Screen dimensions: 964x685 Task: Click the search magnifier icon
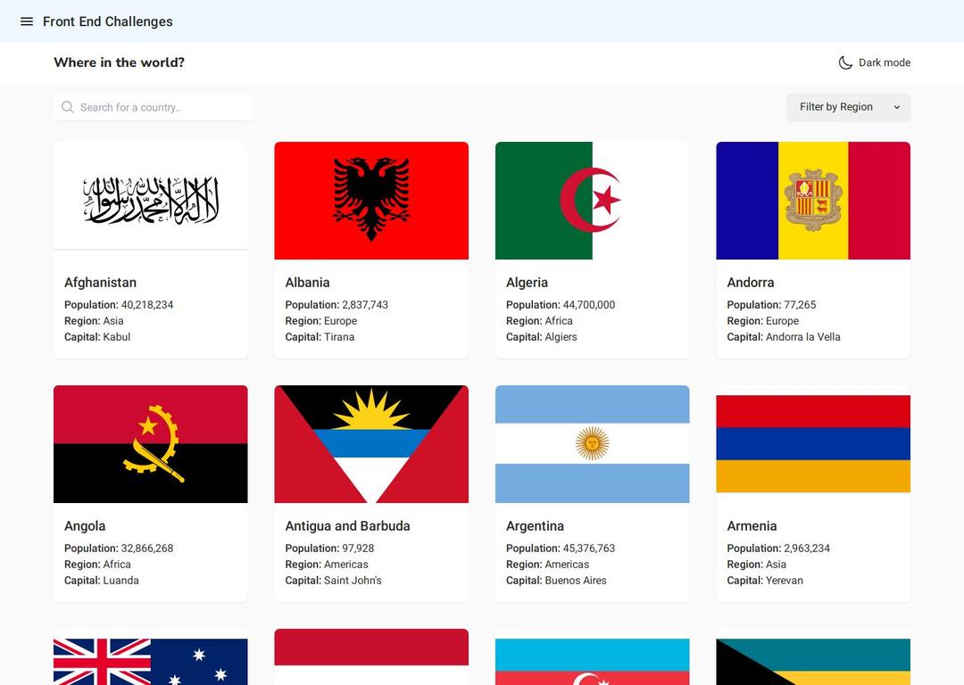click(68, 107)
